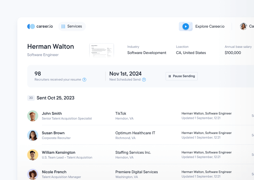Click the resume title in the Staffing Services row
The height and width of the screenshot is (180, 254).
click(206, 152)
